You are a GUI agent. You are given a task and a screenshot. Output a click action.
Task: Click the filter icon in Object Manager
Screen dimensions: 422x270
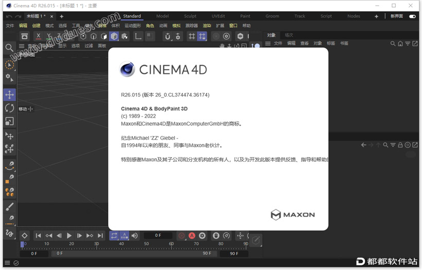[408, 43]
